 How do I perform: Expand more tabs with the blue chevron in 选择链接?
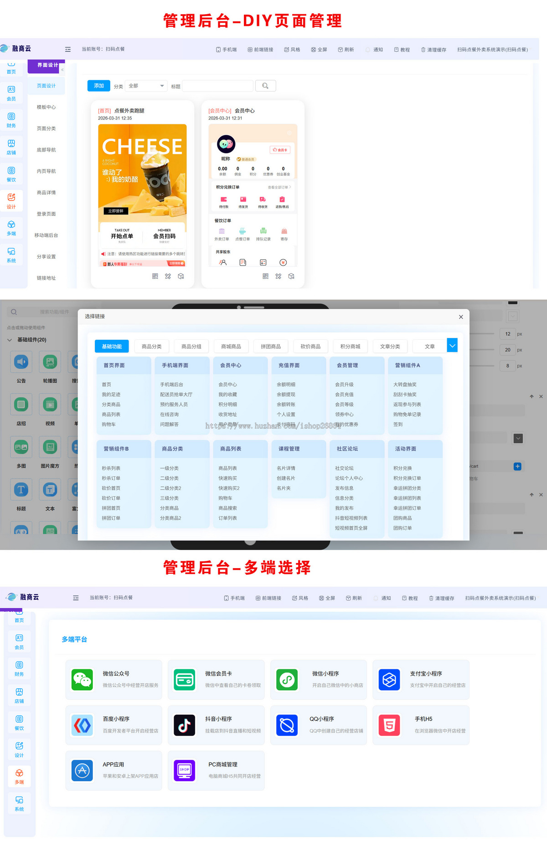(x=452, y=346)
